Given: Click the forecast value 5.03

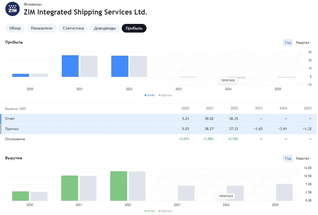Looking at the screenshot, I should [186, 129].
